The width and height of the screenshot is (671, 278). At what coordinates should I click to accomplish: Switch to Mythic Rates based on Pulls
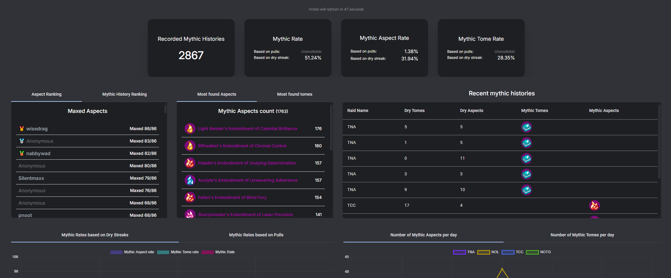[x=256, y=235]
